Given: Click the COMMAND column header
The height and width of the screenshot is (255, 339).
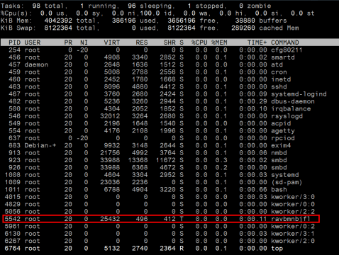Looking at the screenshot, I should point(285,42).
